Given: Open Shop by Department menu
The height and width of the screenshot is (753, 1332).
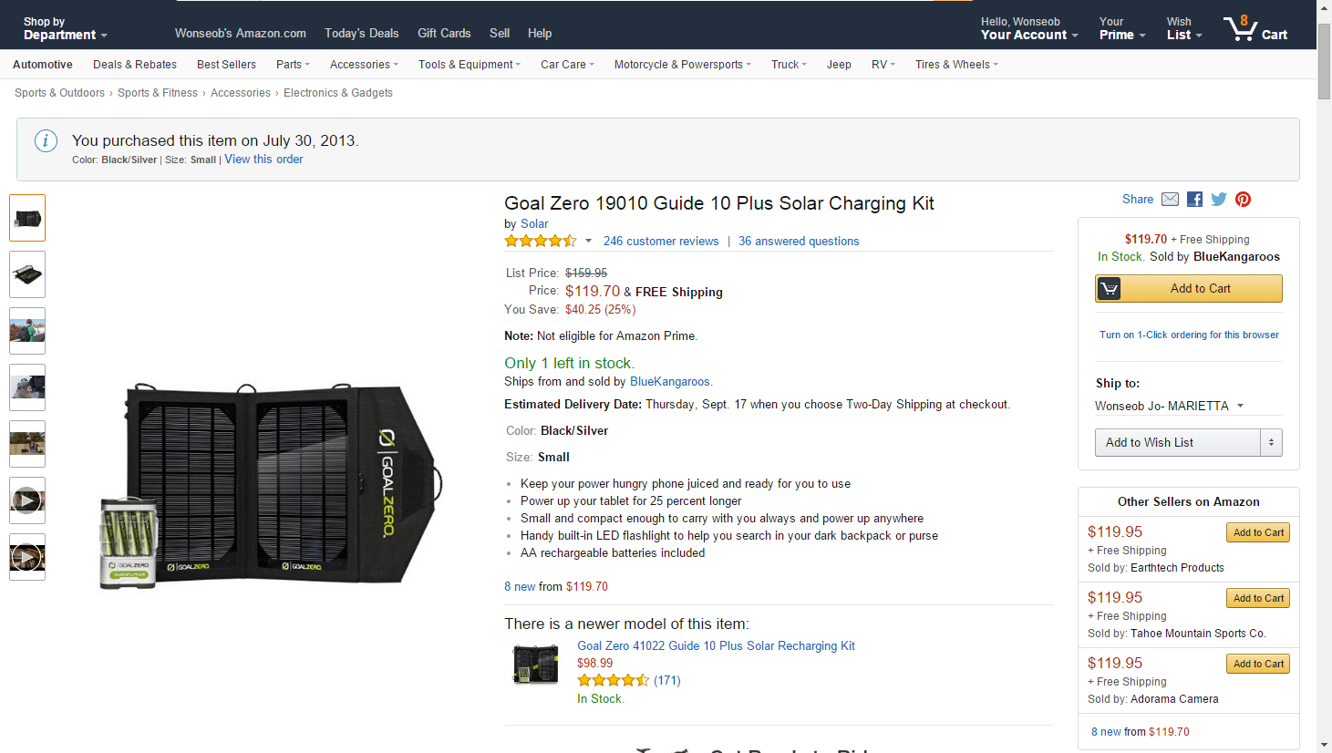Looking at the screenshot, I should pyautogui.click(x=65, y=28).
